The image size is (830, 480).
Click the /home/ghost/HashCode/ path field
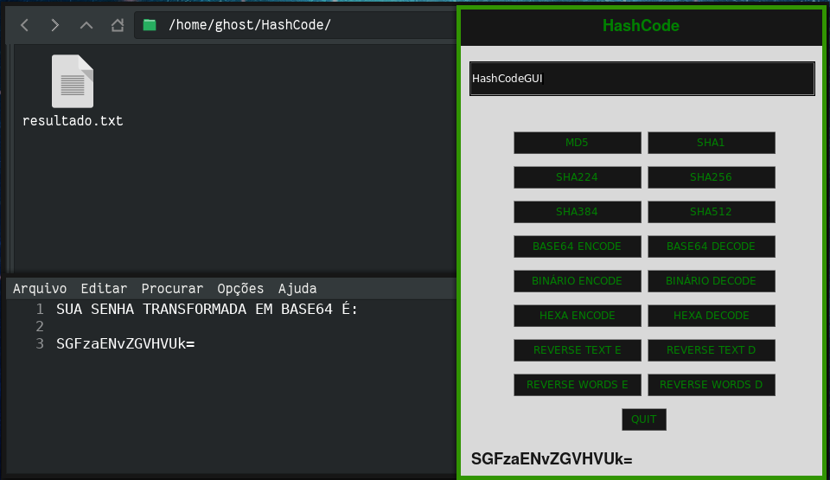point(296,25)
